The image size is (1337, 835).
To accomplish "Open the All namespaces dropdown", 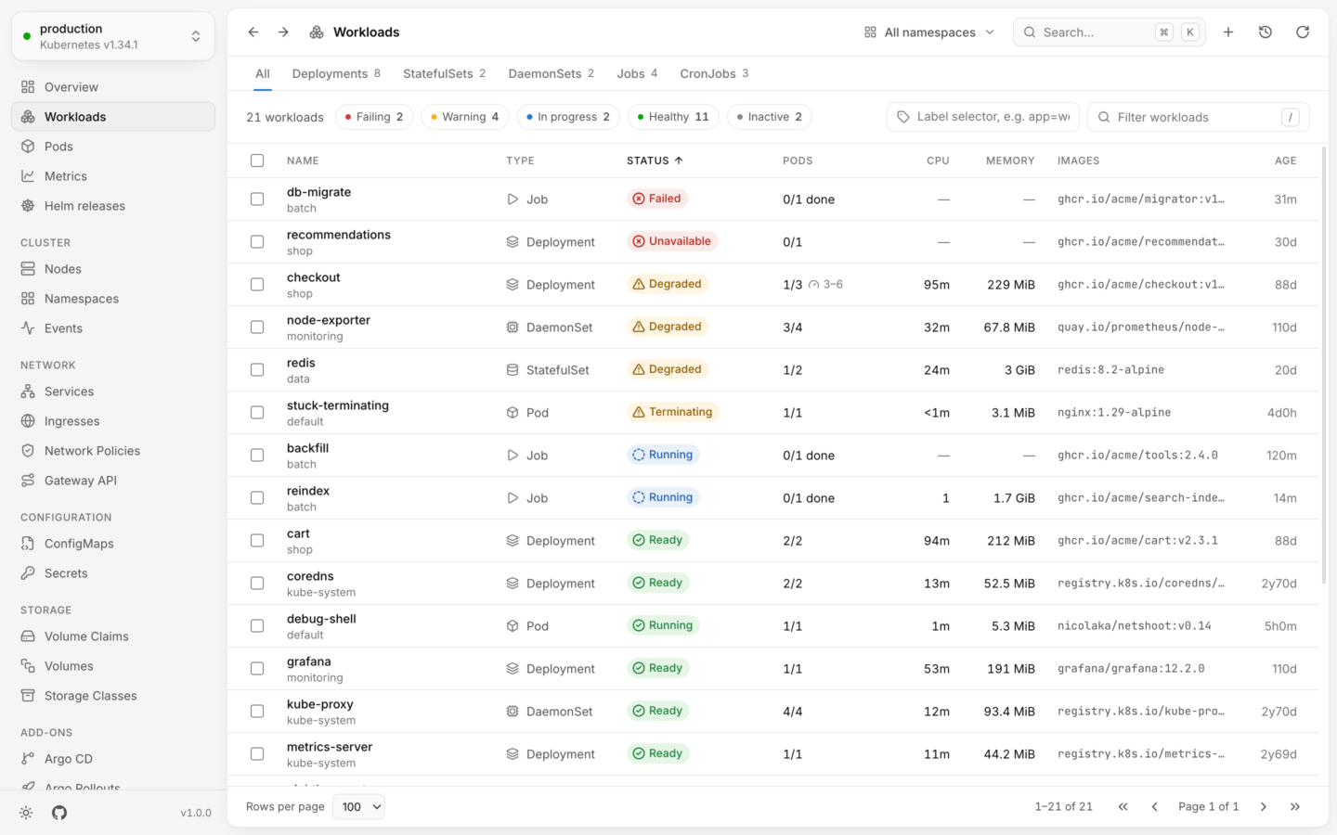I will (929, 32).
